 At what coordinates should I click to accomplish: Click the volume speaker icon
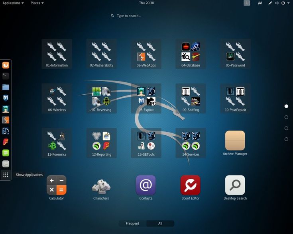click(277, 3)
